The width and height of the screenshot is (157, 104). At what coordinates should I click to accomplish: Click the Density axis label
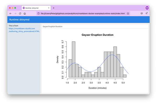click(57, 59)
